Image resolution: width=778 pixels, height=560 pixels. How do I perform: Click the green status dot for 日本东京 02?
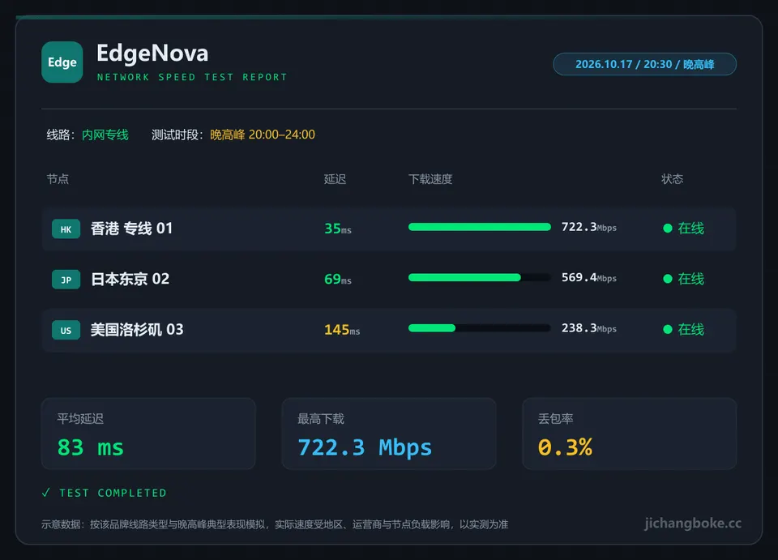pyautogui.click(x=667, y=279)
